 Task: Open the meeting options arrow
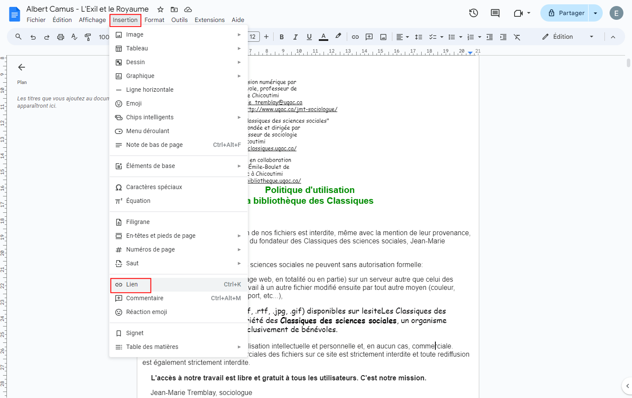point(529,13)
